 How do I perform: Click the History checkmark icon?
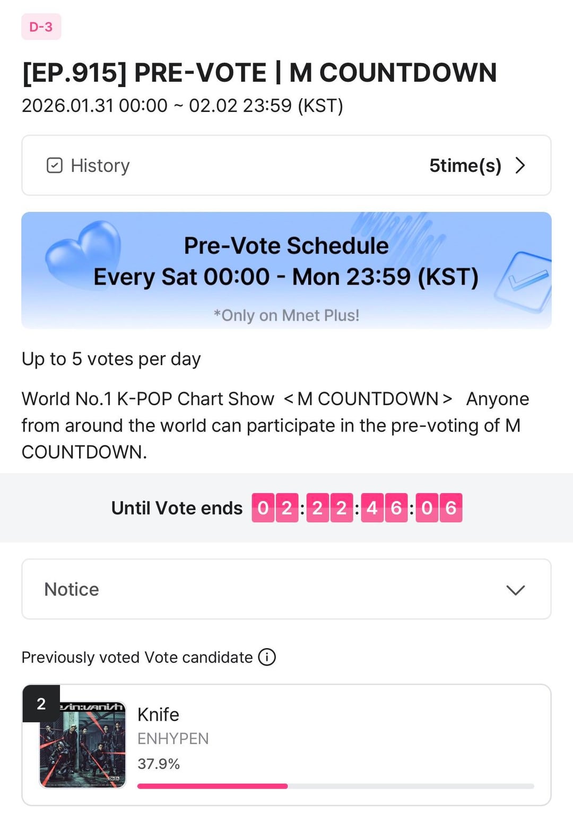55,166
